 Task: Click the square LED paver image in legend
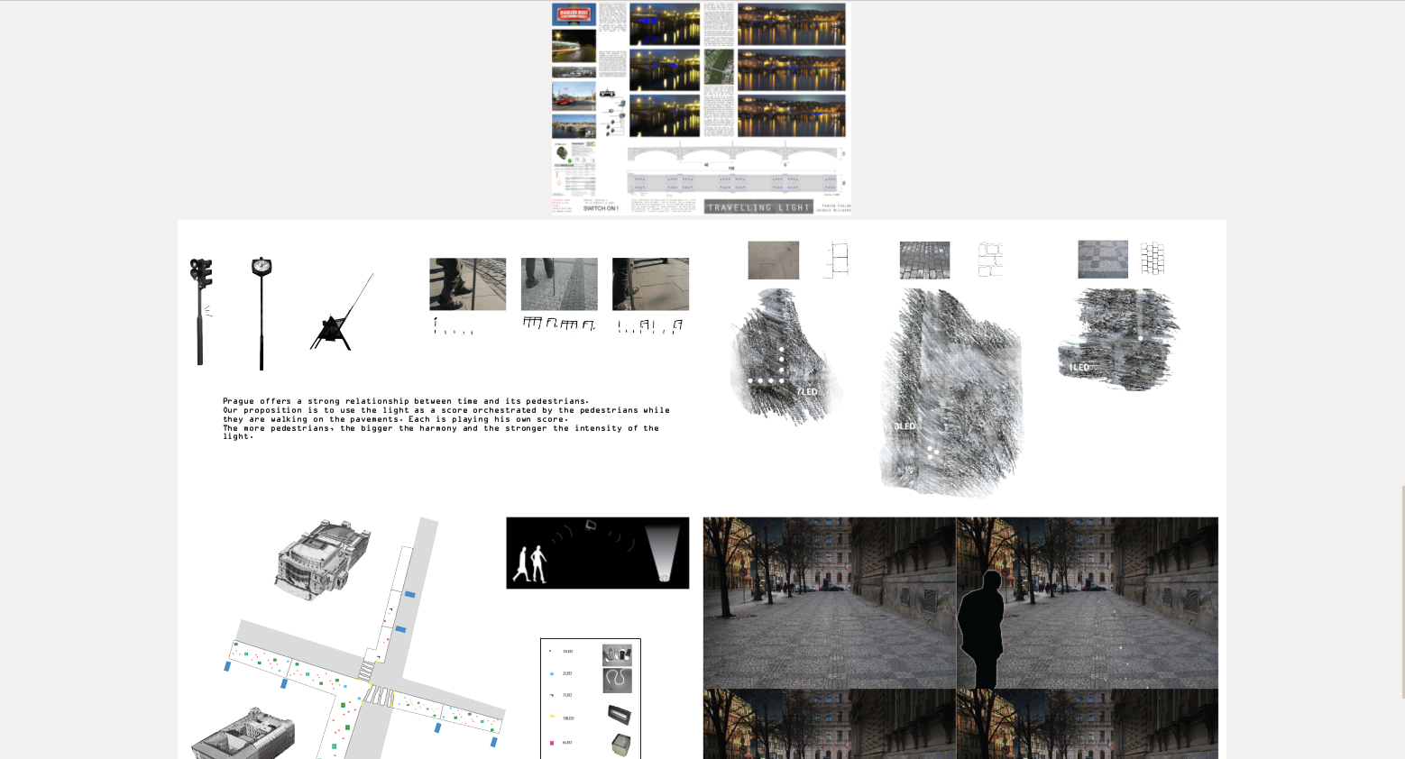619,745
